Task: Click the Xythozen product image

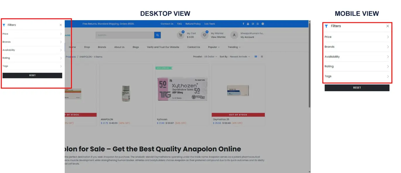Action: [x=182, y=89]
